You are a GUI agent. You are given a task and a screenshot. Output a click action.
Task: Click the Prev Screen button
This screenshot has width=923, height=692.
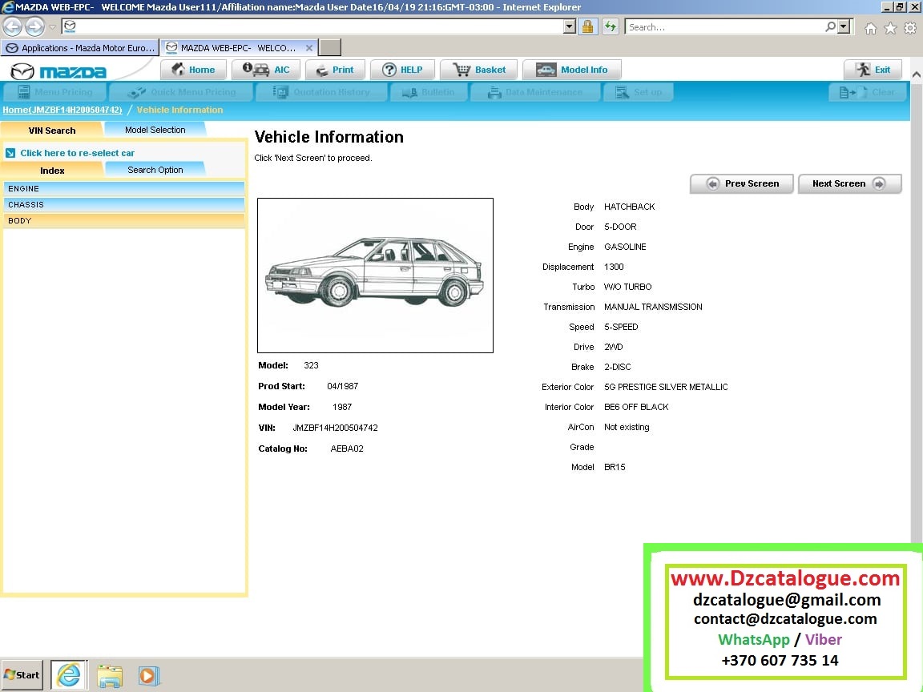click(742, 183)
